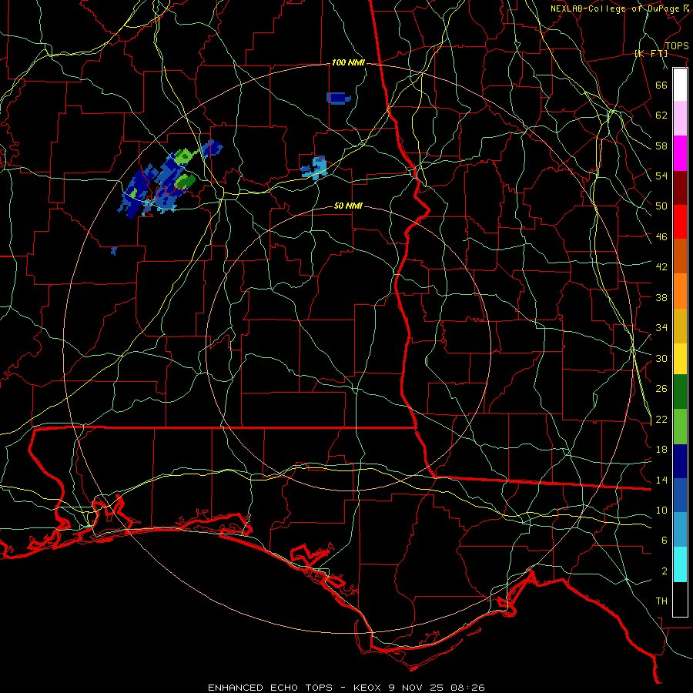The height and width of the screenshot is (693, 693).
Task: Click the TOPS legend title
Action: 677,46
